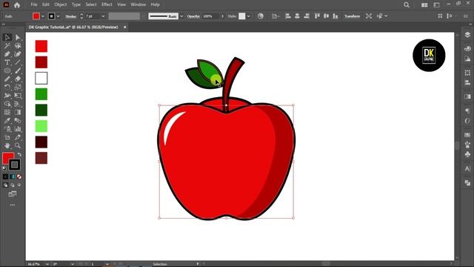
Task: Choose the Magic Wand tool
Action: pyautogui.click(x=7, y=46)
